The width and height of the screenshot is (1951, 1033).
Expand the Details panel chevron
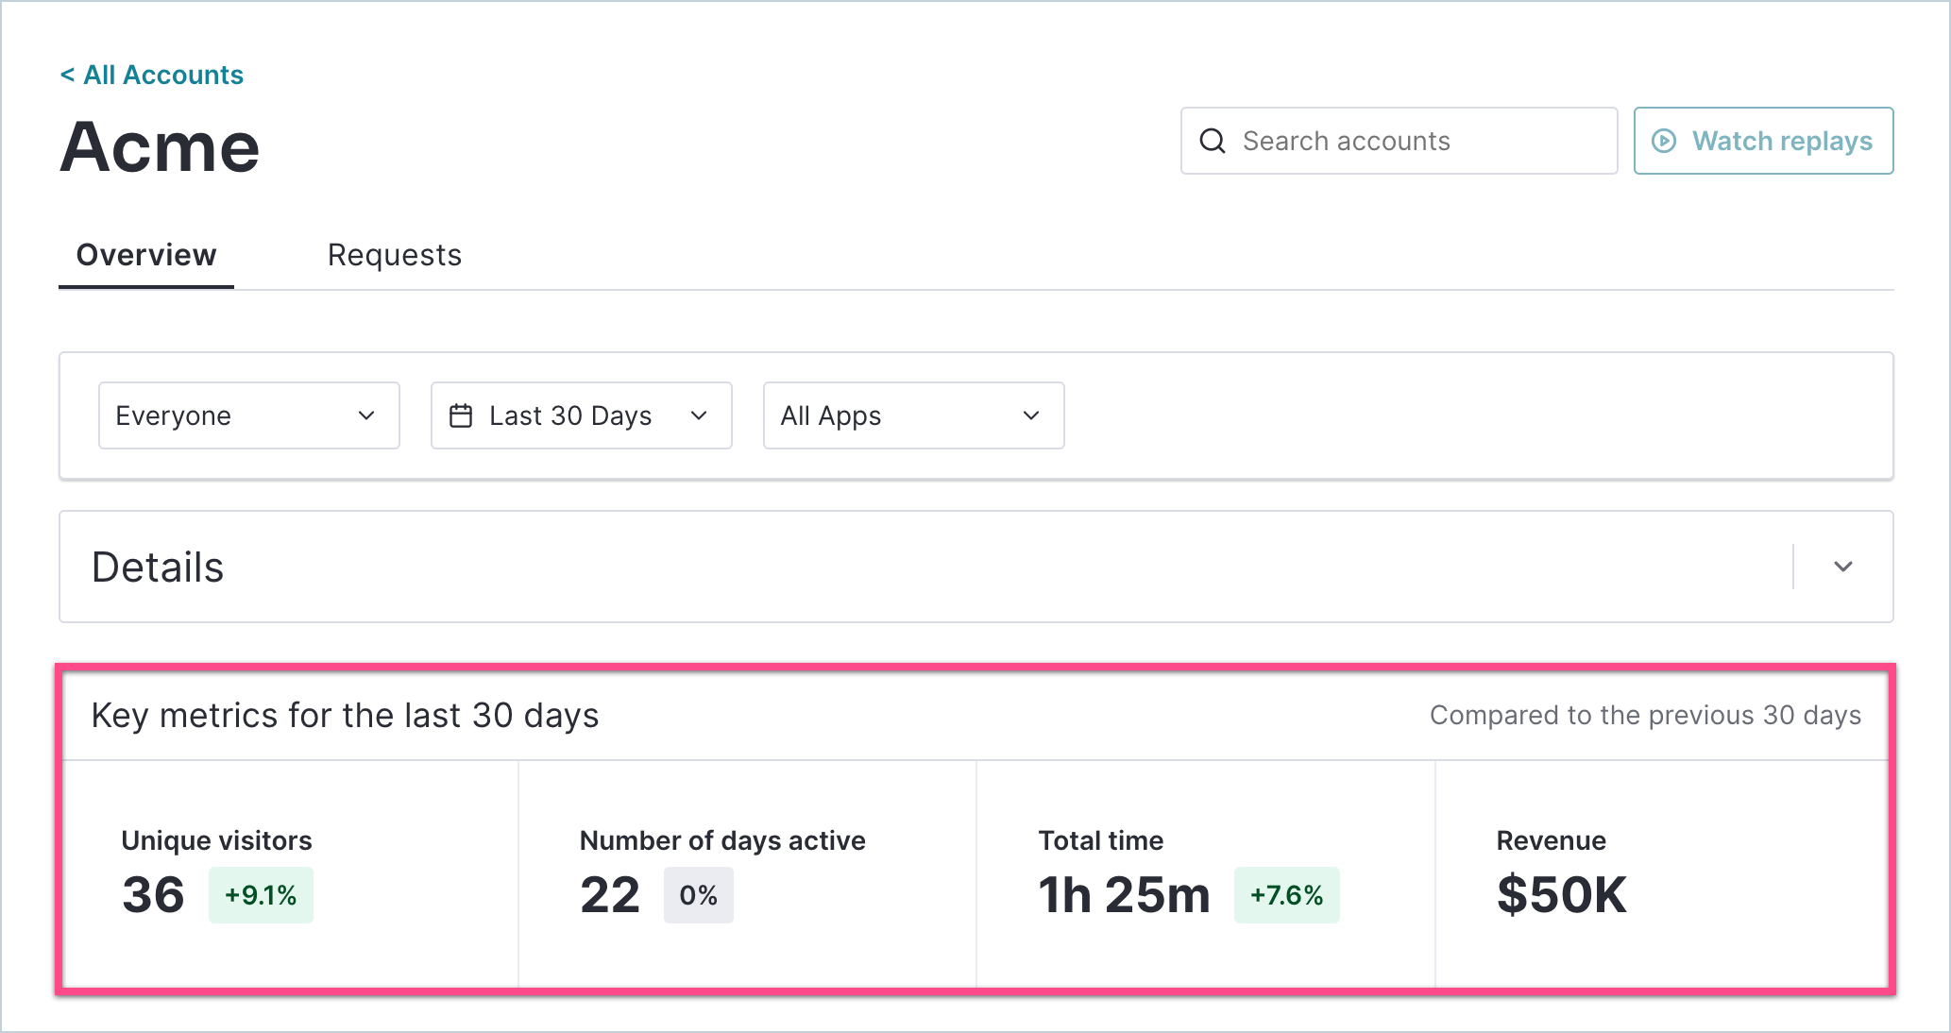click(1842, 567)
